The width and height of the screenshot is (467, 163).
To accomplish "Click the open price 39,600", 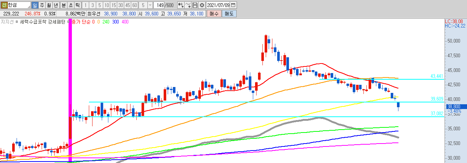I will (151, 13).
